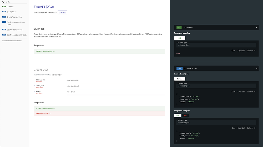The width and height of the screenshot is (263, 147).
Task: Select the Payload tab in request samples
Action: click(x=180, y=79)
